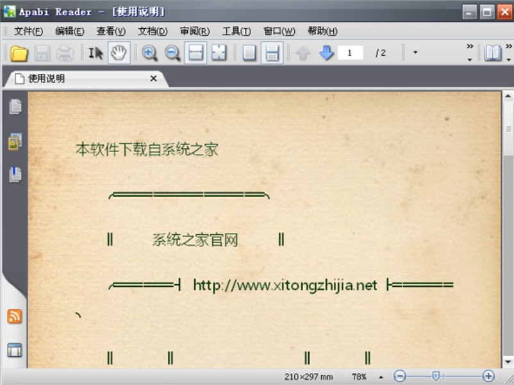Viewport: 514px width, 385px height.
Task: Open the thumbnails panel sidebar icon
Action: (x=15, y=141)
